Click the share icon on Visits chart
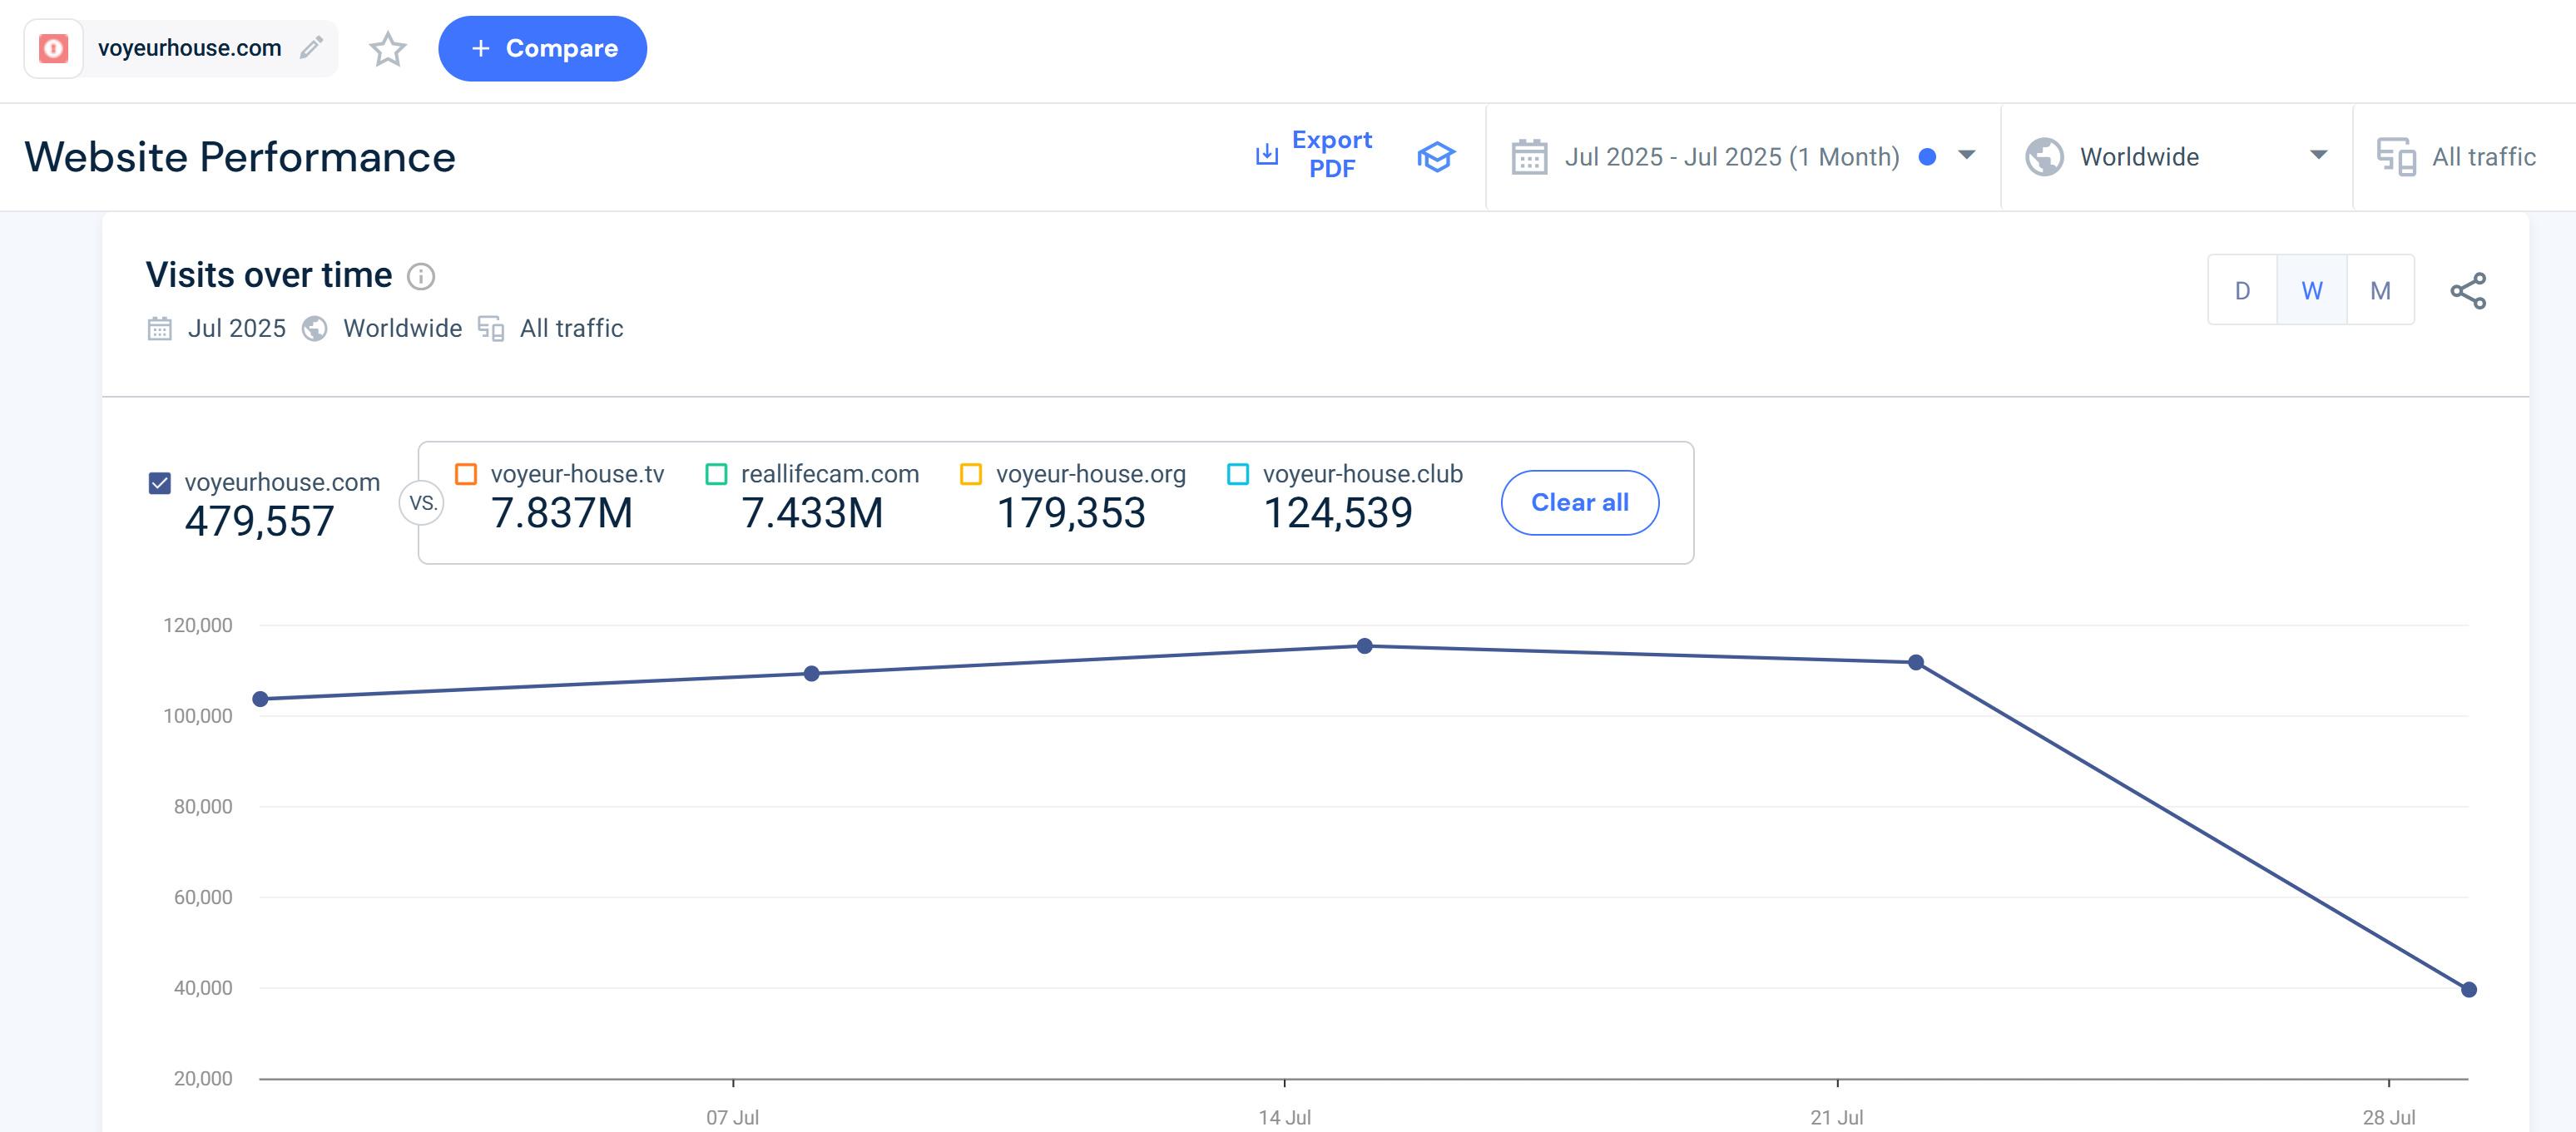Screen dimensions: 2576x1132 click(2467, 291)
